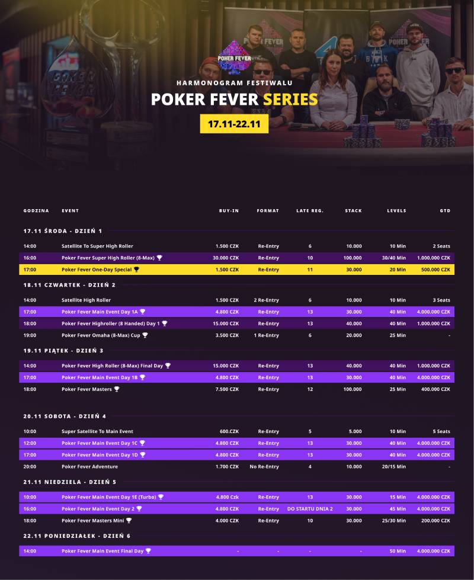Click trophy icon next to Omaha (8-Max) Cup
Screen dimensions: 474x580
coord(145,335)
